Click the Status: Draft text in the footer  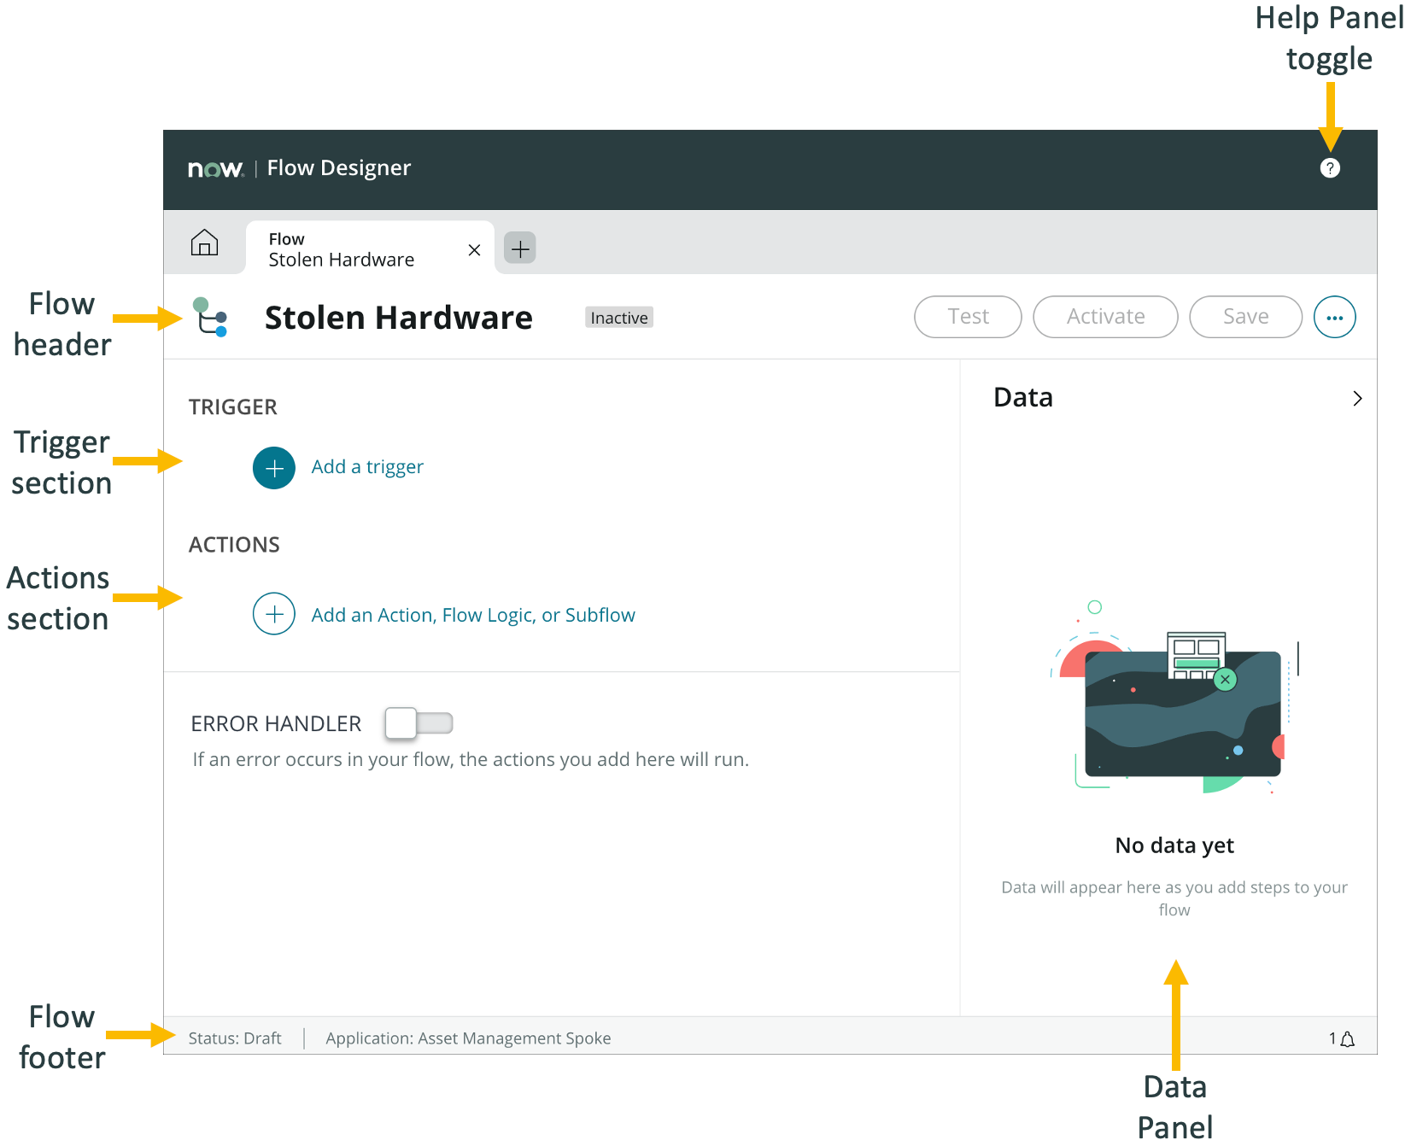coord(235,1038)
